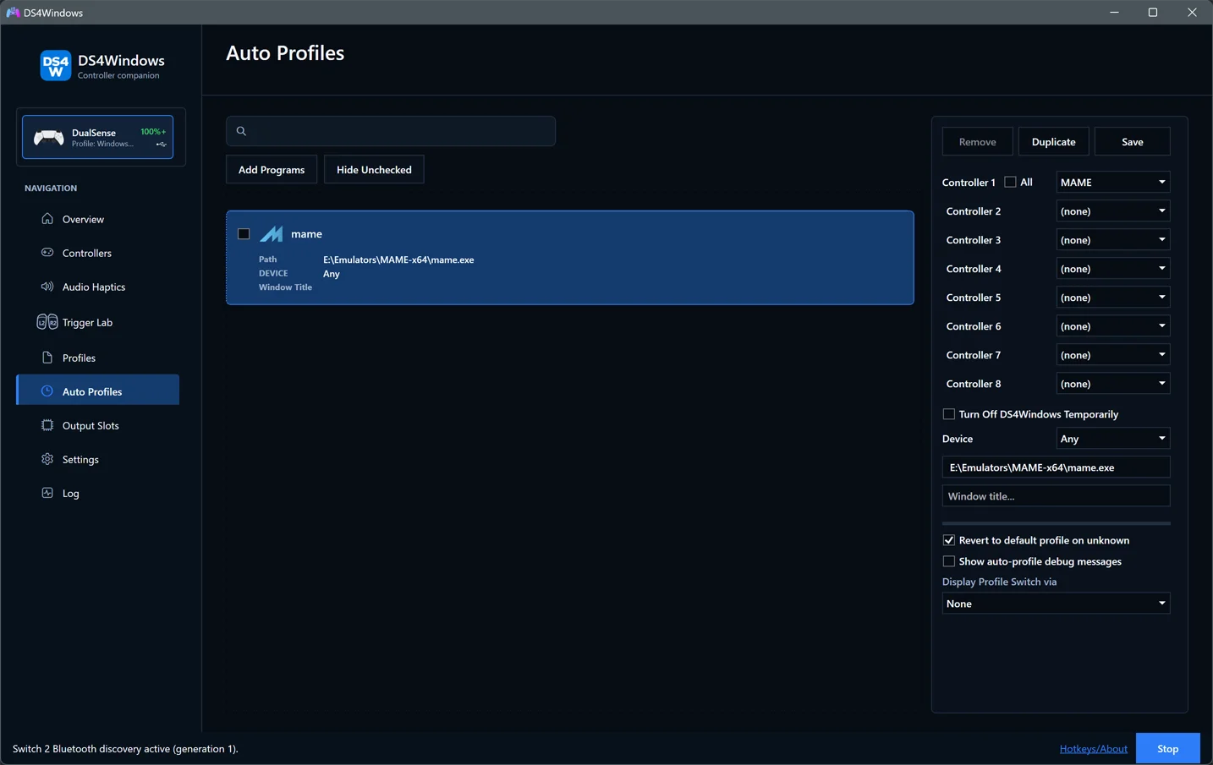Check the Controller 1 All checkbox

click(1010, 182)
